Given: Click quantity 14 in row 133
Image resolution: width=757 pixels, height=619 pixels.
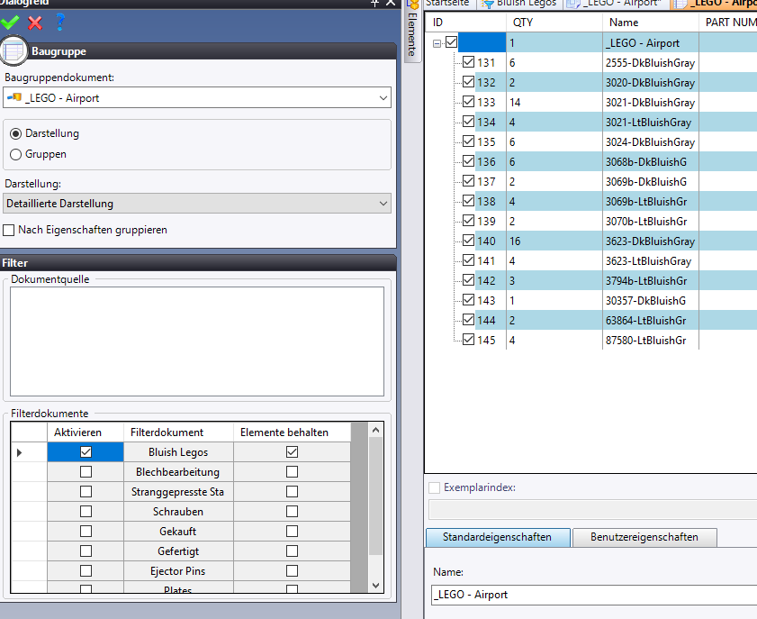Looking at the screenshot, I should click(554, 102).
